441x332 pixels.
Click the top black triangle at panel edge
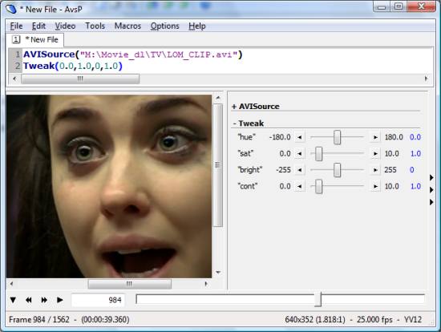431,177
